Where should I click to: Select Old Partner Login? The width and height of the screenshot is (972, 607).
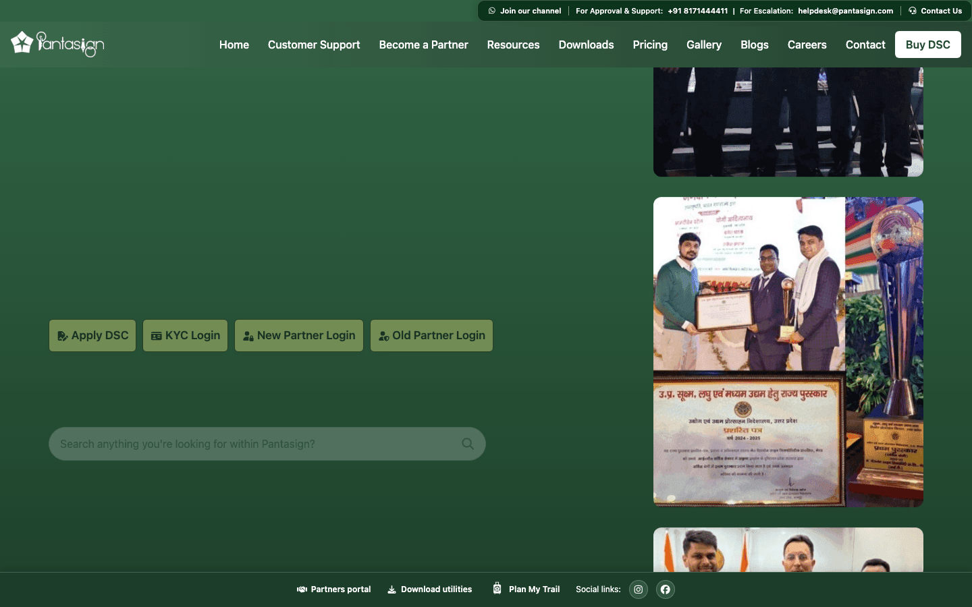click(x=431, y=335)
